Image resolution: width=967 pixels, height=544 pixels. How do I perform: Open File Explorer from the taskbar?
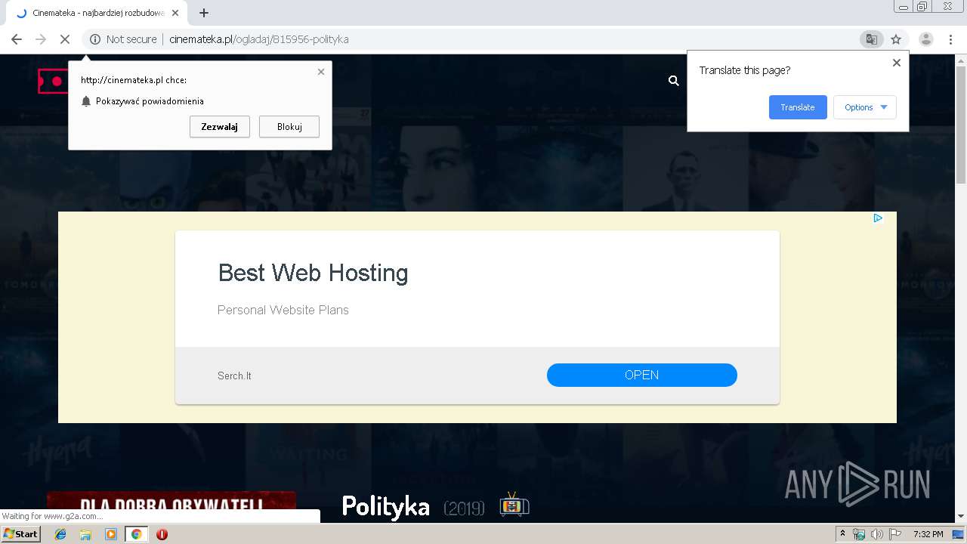(x=85, y=534)
